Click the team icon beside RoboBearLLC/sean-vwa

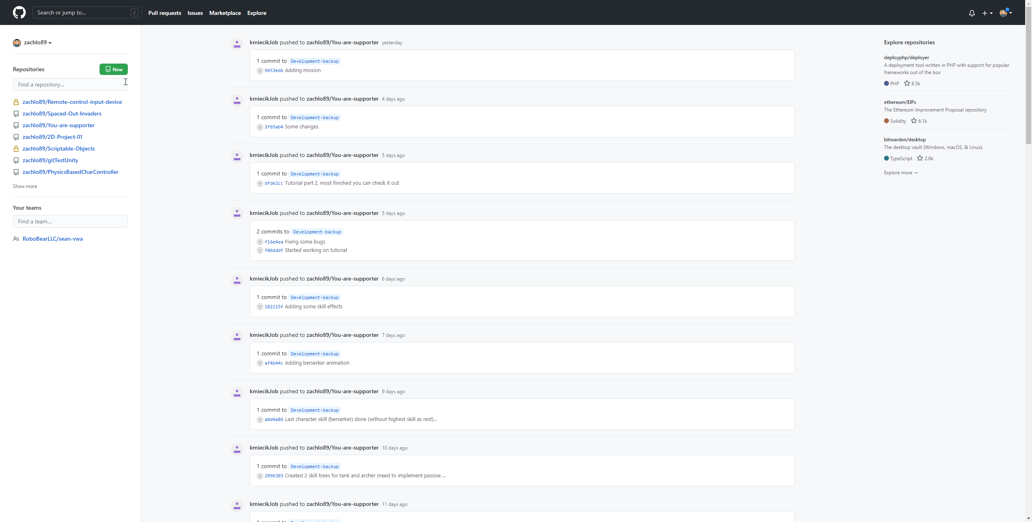click(x=16, y=239)
